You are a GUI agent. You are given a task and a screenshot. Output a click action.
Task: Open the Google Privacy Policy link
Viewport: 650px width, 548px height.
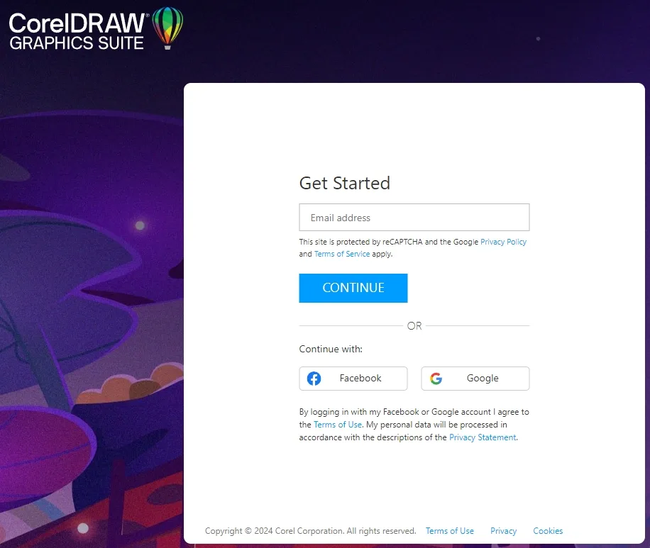pos(503,242)
